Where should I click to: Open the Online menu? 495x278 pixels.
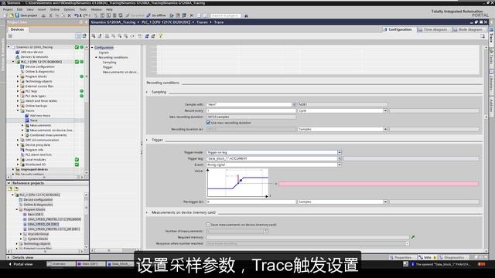pyautogui.click(x=55, y=9)
